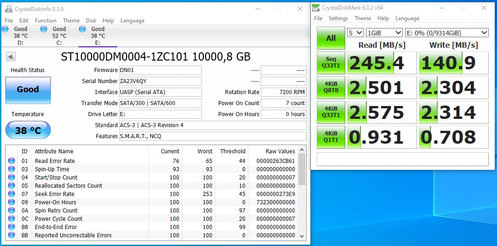This screenshot has width=497, height=246.
Task: Click status orb for Seek Error Rate
Action: [x=12, y=194]
